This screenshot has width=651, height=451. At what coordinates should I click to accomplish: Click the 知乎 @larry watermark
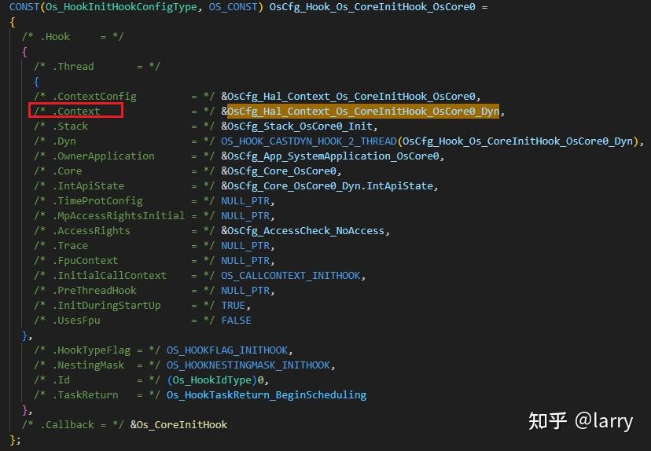click(x=580, y=420)
